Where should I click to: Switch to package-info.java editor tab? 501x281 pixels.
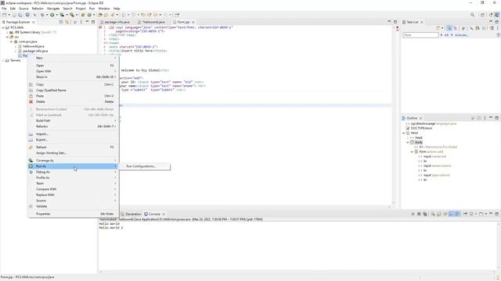coord(115,22)
